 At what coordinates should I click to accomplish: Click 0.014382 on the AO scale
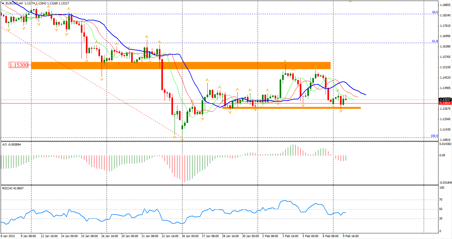pyautogui.click(x=445, y=144)
